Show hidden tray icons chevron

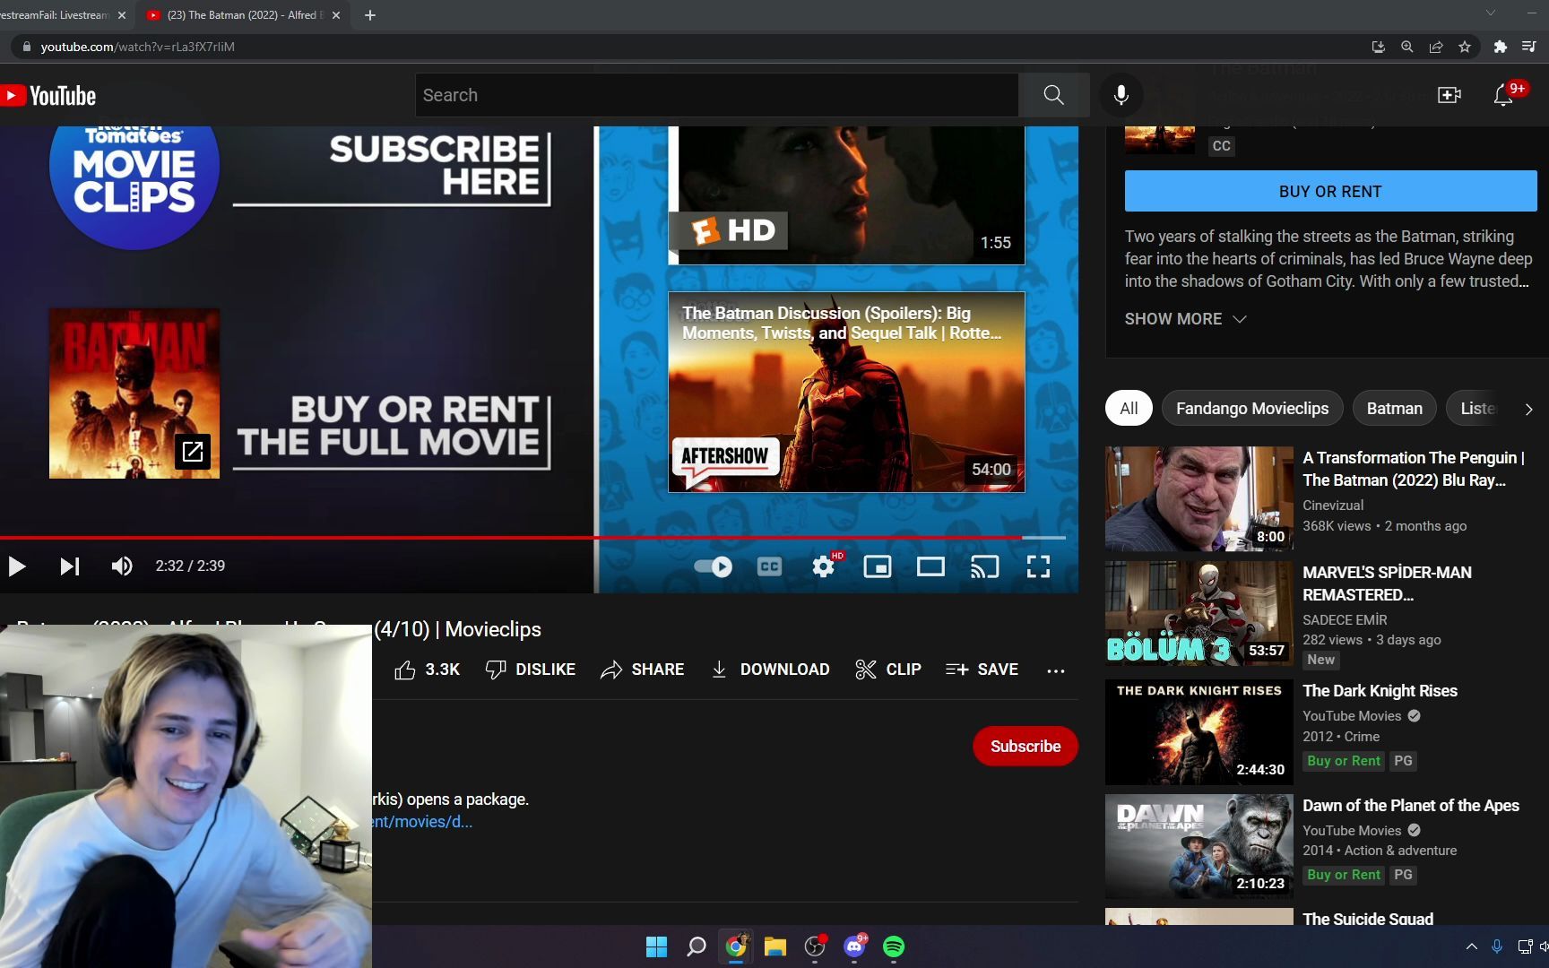[1471, 946]
